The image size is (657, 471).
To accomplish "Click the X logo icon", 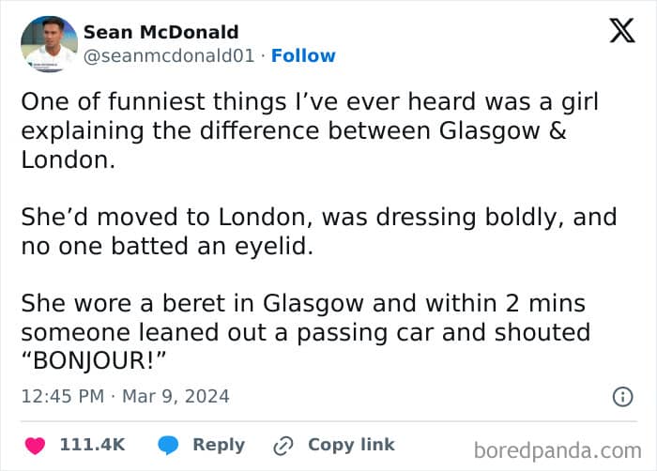I will [622, 30].
